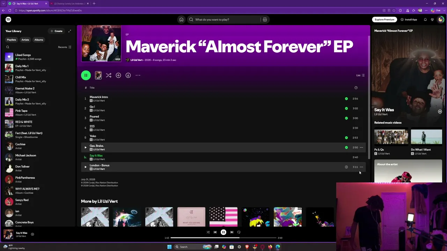Play the Gas. Brake. track
The image size is (447, 251).
point(85,147)
